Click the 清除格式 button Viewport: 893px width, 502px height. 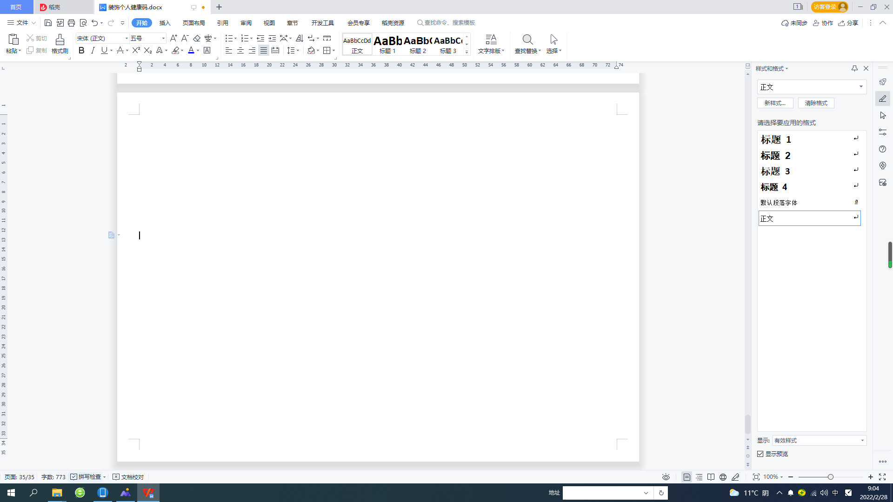[816, 103]
